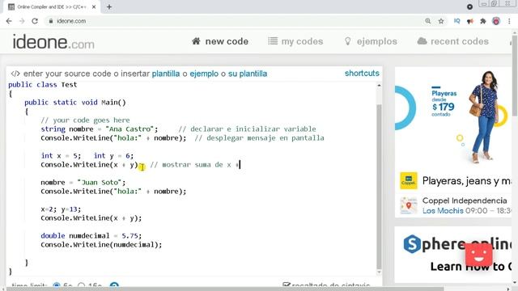Click the plantilla link

[166, 74]
